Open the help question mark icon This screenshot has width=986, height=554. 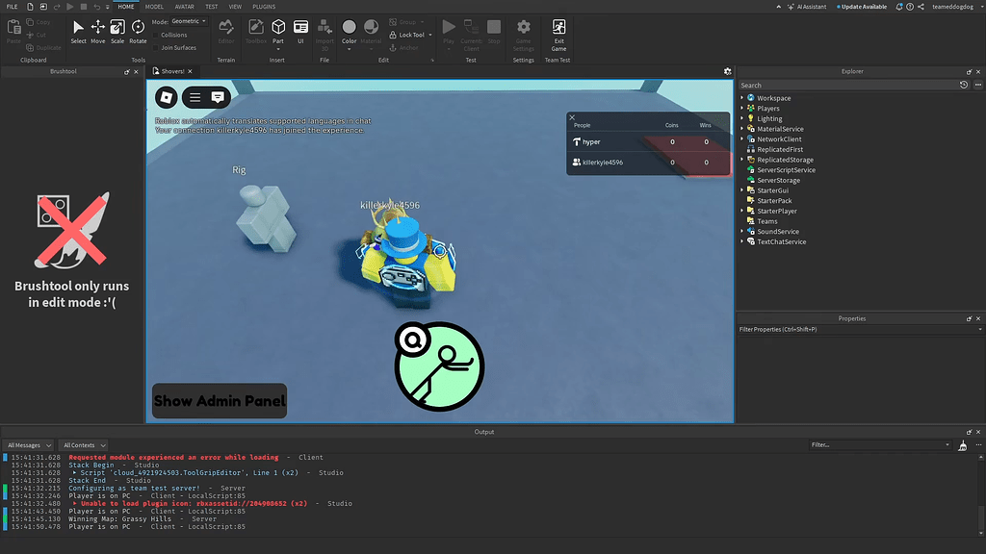click(x=910, y=7)
